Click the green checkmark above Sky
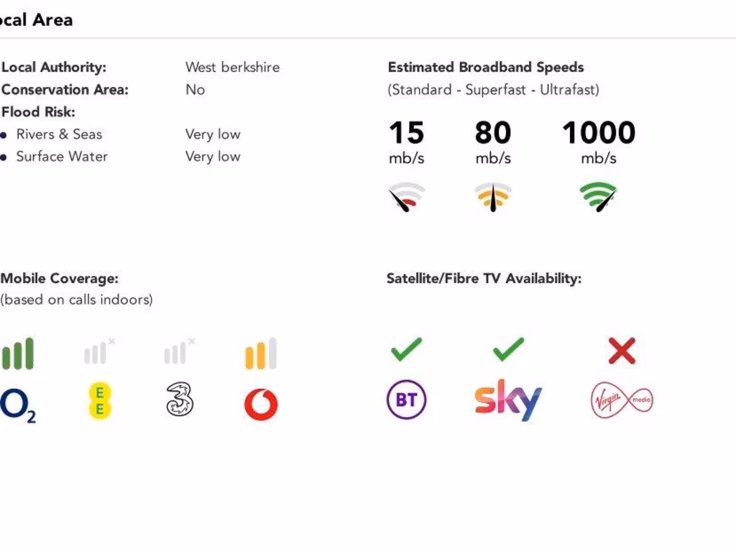 (x=509, y=350)
